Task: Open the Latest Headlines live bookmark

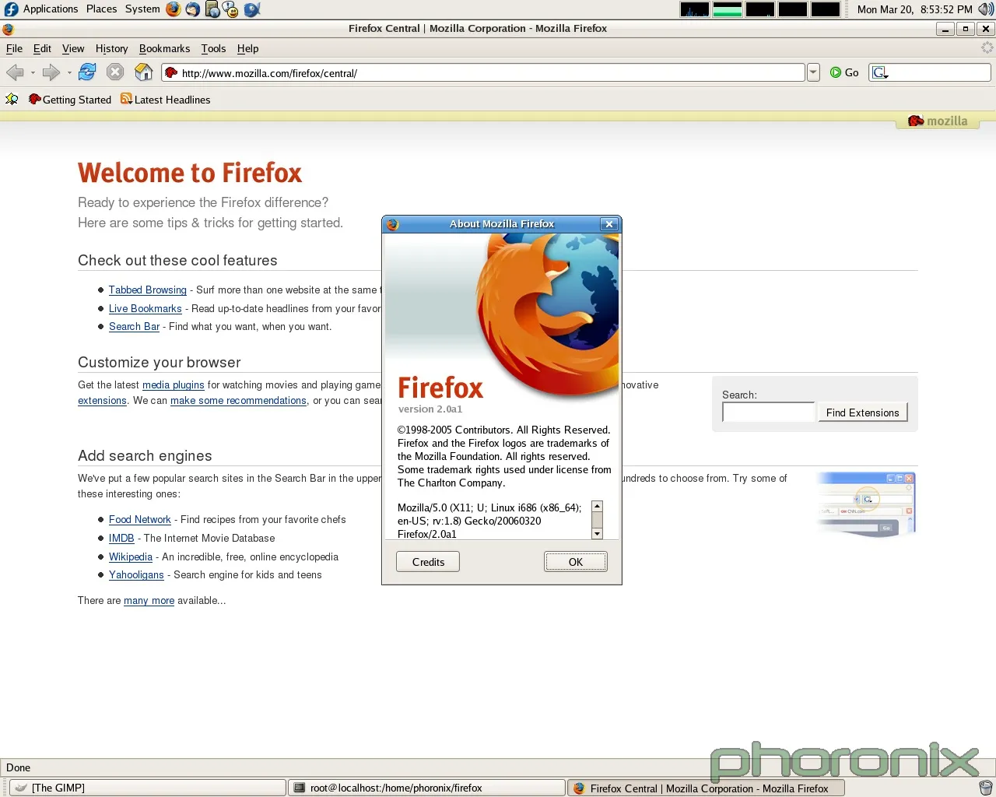Action: (x=165, y=100)
